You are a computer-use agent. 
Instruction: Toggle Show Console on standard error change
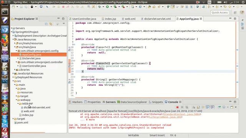(x=212, y=107)
